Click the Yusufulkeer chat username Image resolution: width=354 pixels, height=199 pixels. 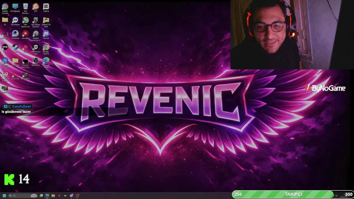(21, 106)
